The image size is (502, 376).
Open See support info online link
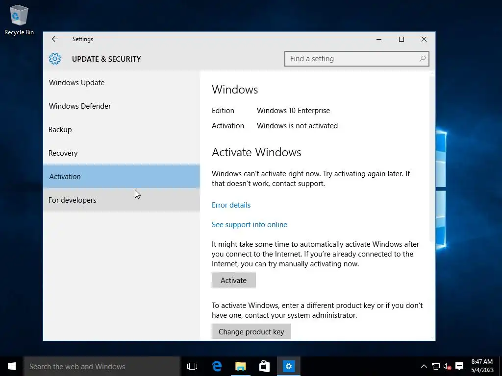click(250, 225)
